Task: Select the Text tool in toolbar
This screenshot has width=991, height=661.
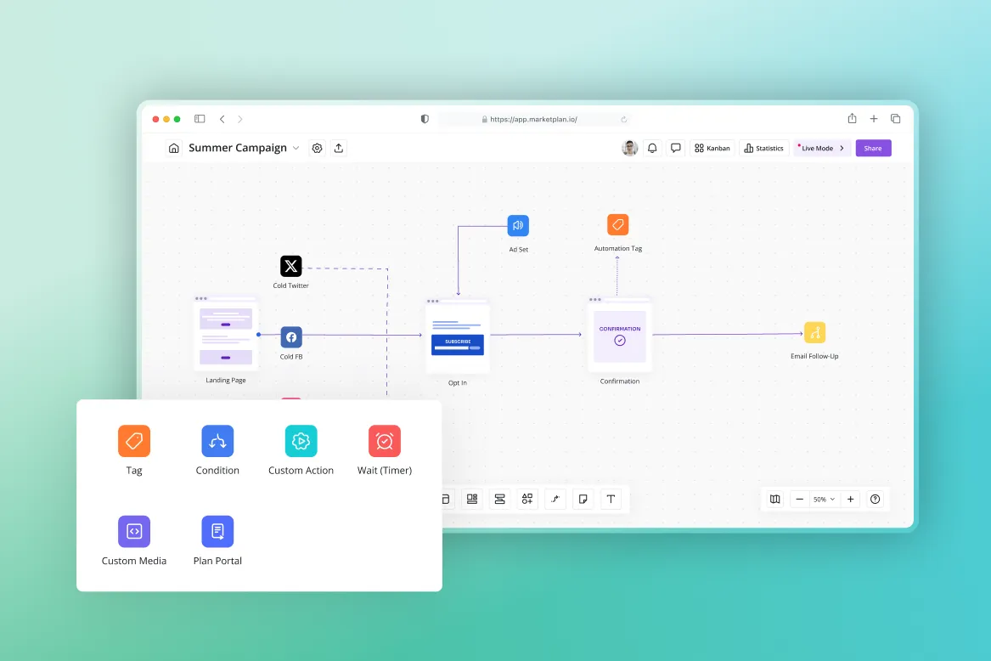Action: coord(611,500)
